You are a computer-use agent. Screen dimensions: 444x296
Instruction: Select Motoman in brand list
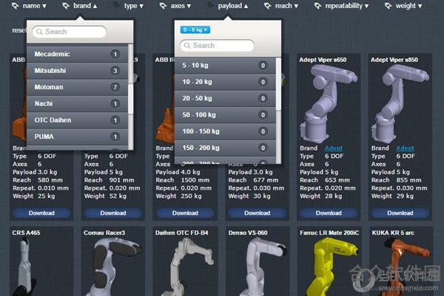coord(77,87)
